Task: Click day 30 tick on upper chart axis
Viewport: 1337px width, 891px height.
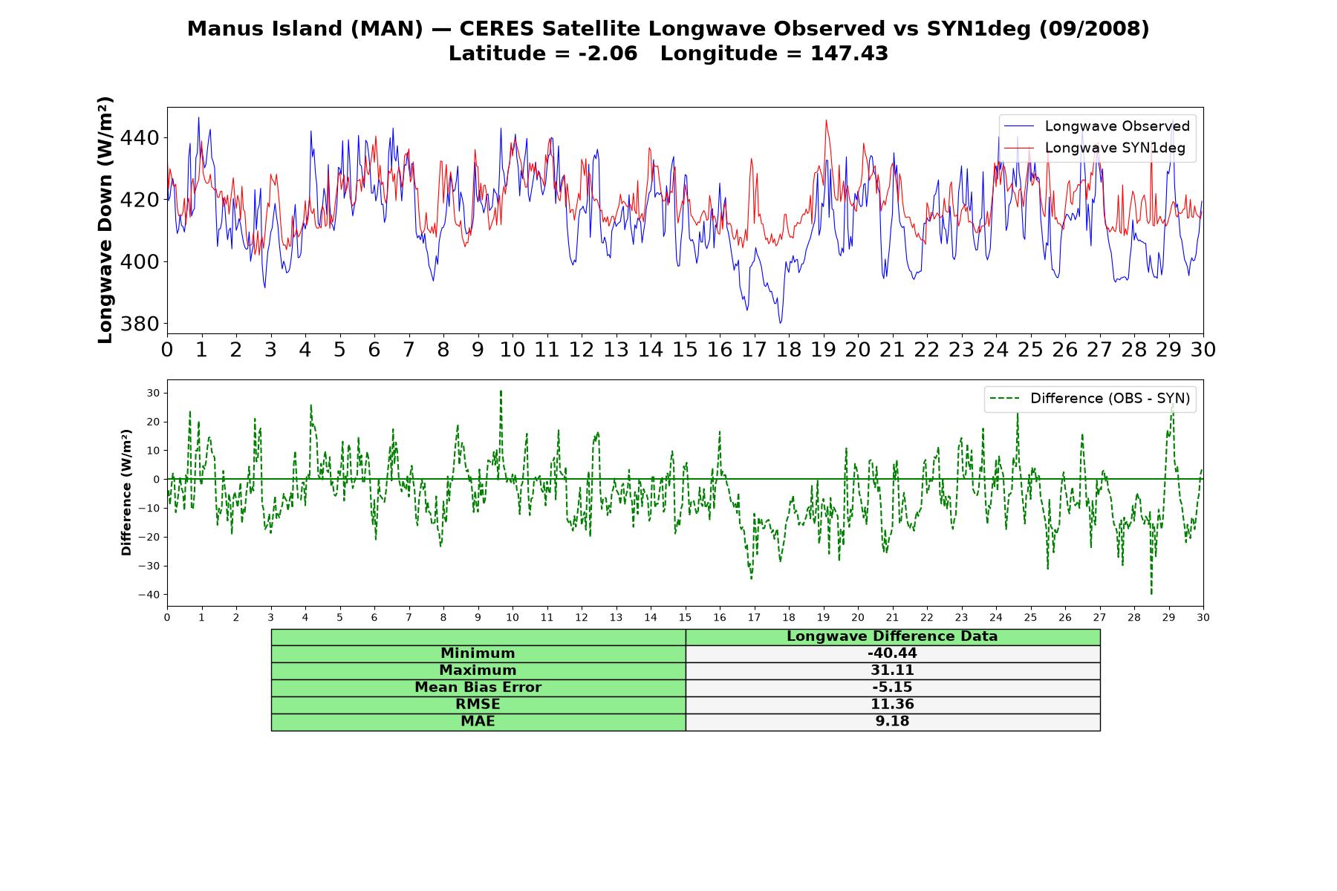Action: pos(1203,349)
